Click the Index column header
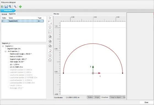This screenshot has height=105, width=154. pyautogui.click(x=4, y=18)
